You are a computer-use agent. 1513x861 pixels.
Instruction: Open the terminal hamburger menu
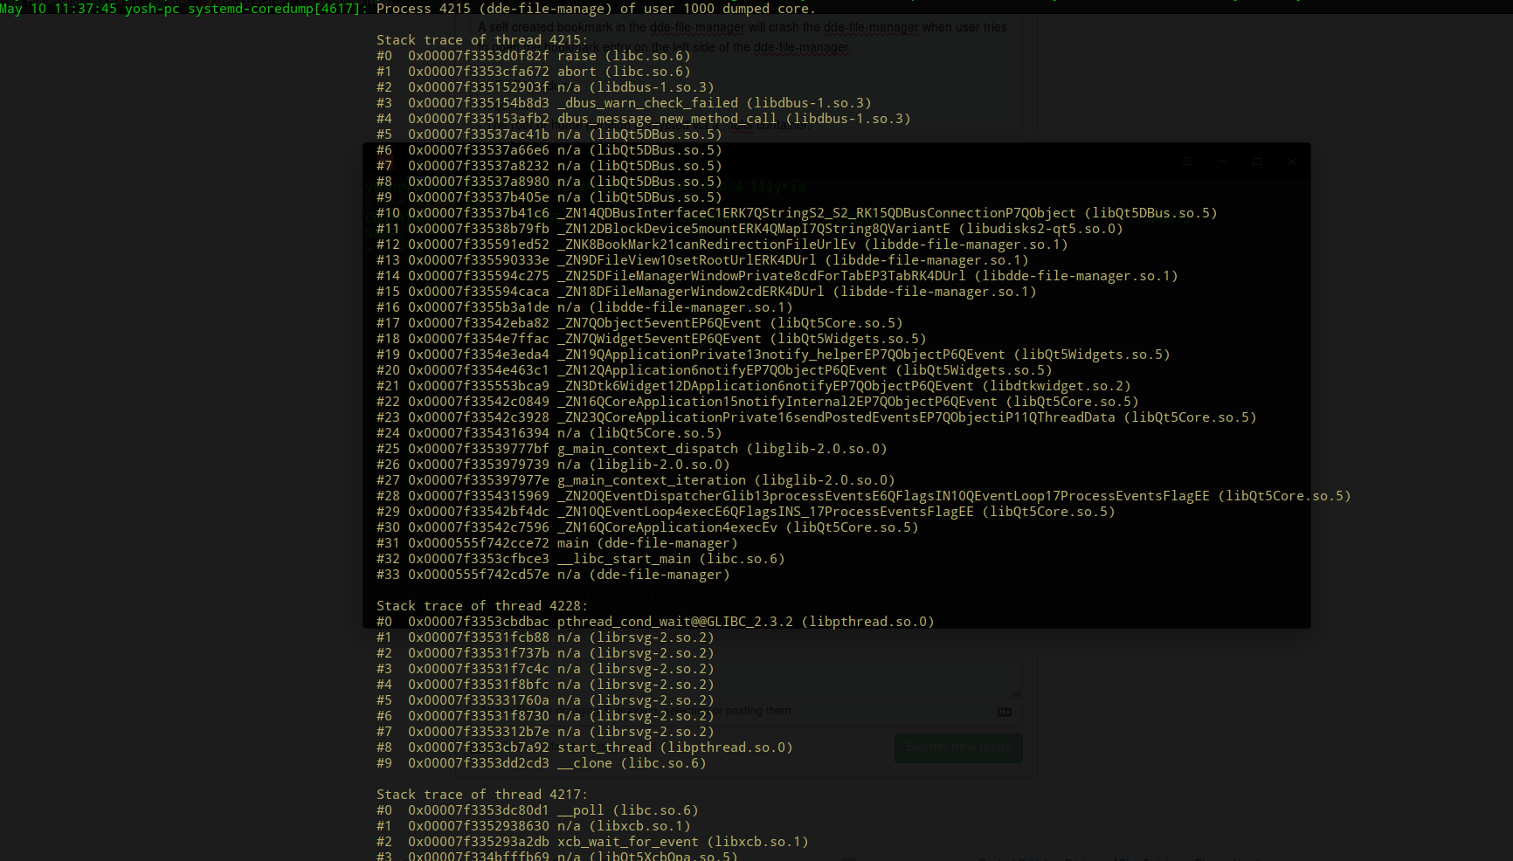pos(1186,161)
